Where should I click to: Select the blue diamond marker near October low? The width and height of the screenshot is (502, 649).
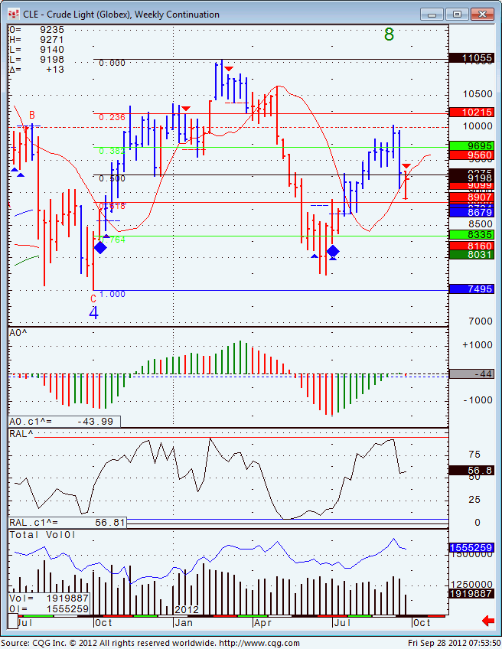(x=100, y=247)
